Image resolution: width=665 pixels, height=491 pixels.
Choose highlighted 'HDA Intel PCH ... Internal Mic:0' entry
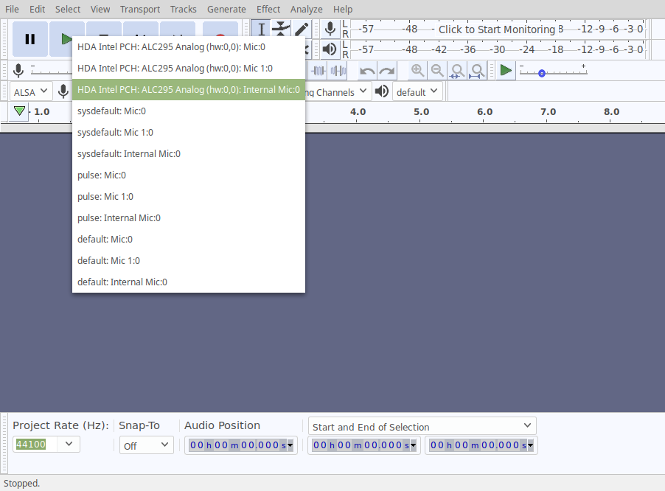click(x=189, y=89)
